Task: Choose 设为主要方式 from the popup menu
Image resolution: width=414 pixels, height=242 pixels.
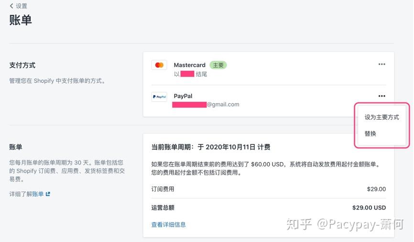Action: click(381, 117)
